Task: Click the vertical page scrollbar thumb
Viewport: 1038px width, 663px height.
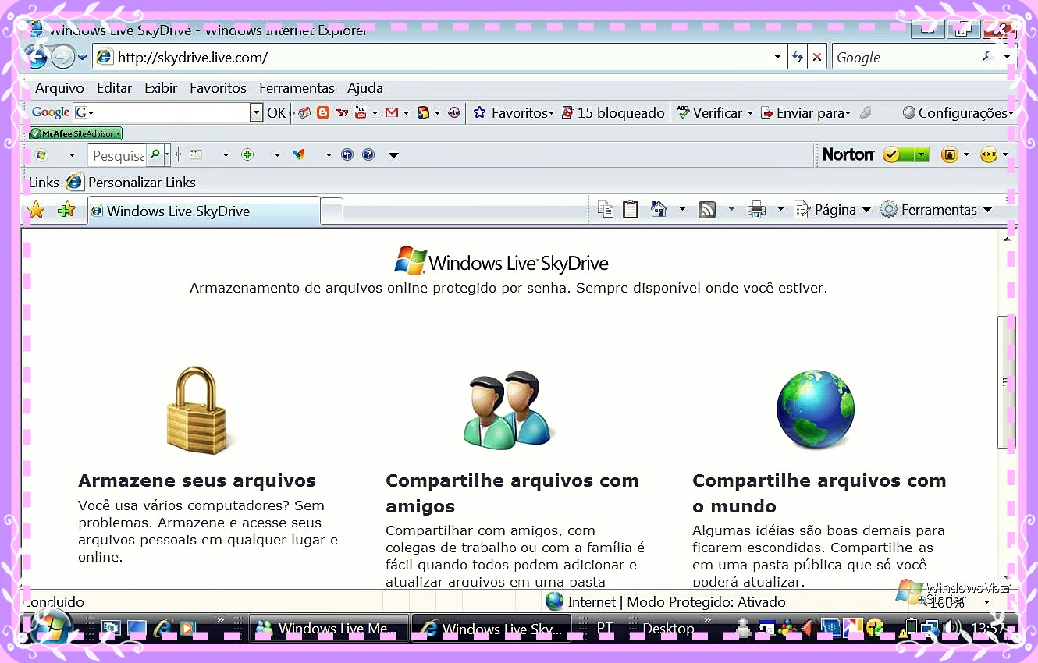Action: pos(1007,382)
